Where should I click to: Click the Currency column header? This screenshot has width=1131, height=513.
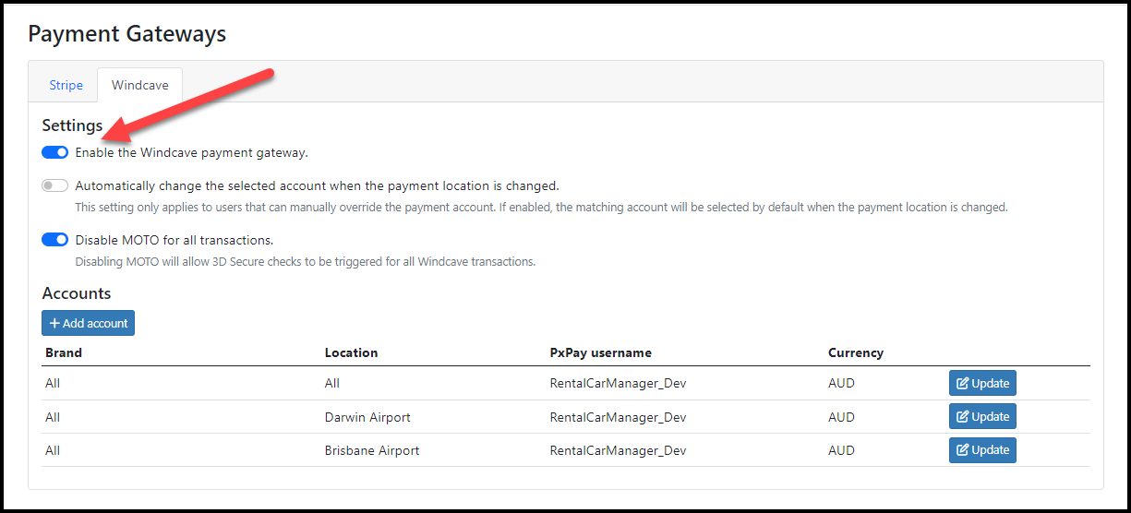tap(856, 352)
